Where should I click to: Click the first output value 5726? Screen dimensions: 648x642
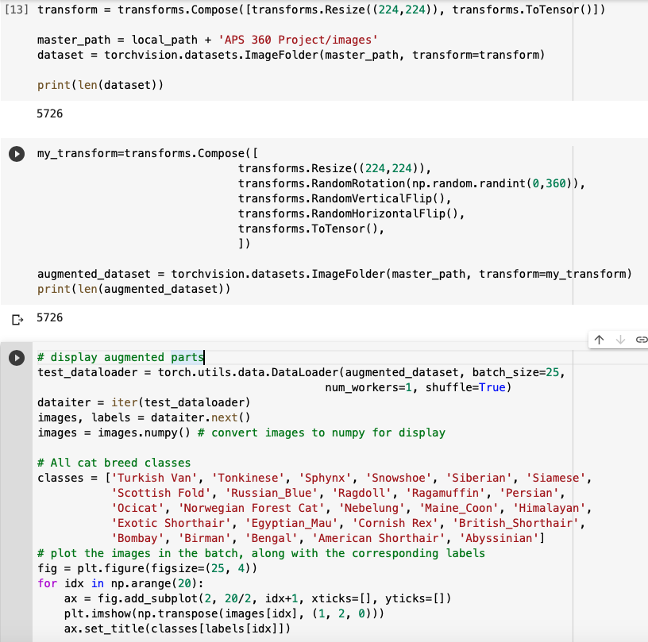(49, 113)
